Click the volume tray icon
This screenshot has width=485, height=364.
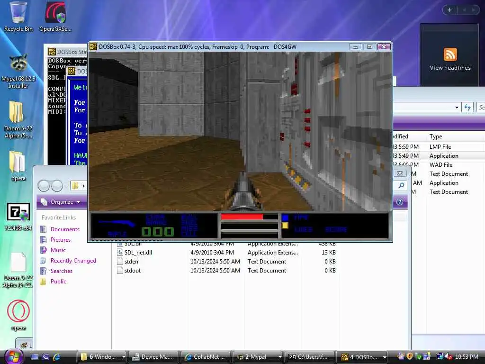pos(448,357)
